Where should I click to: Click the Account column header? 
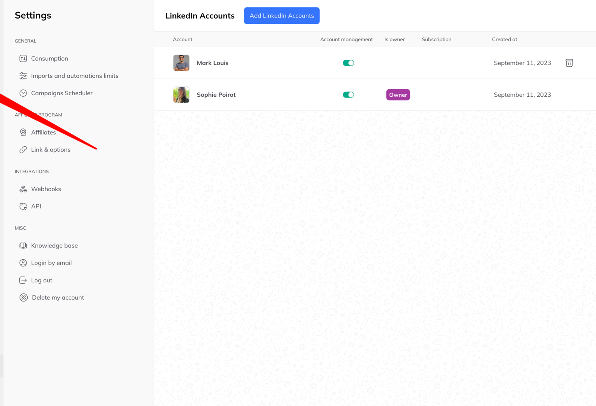tap(183, 39)
